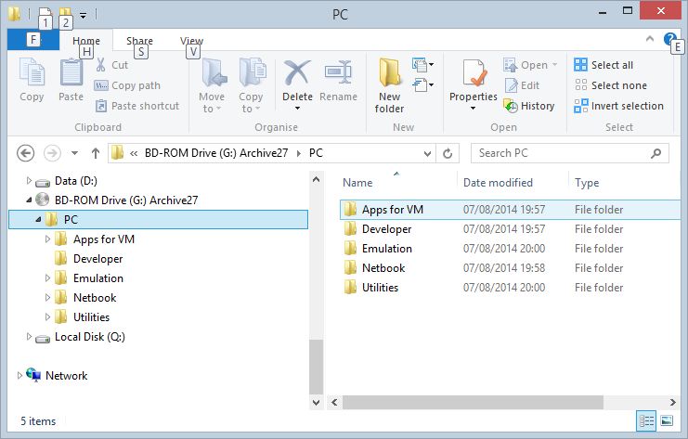Open the Delete dropdown arrow
The width and height of the screenshot is (688, 439).
click(297, 108)
